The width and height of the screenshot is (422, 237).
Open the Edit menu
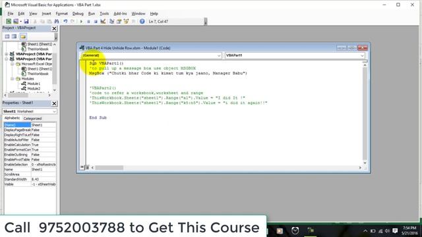click(x=21, y=13)
